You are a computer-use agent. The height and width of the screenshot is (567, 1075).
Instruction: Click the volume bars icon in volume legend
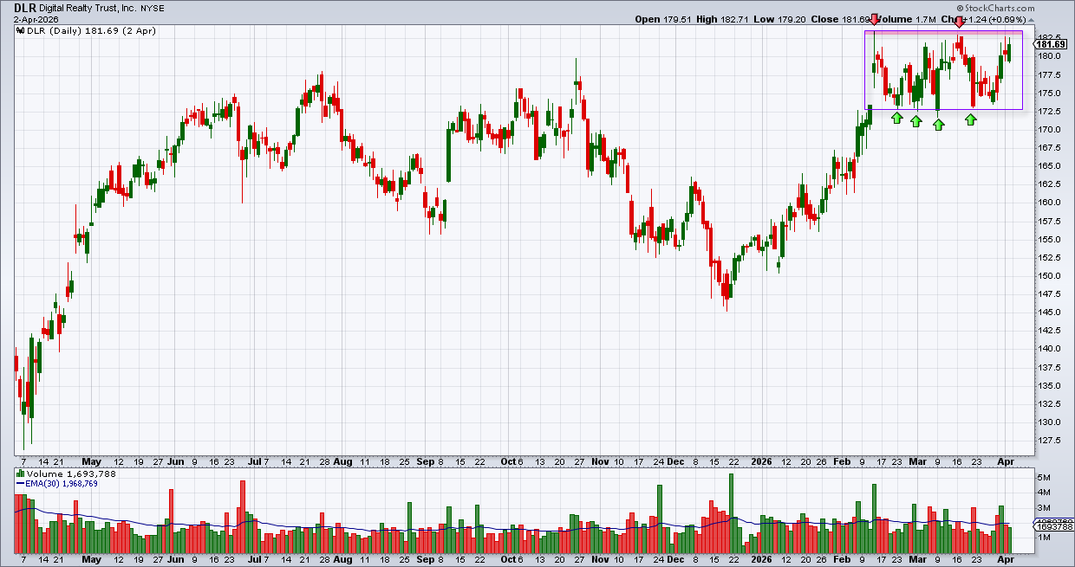[20, 474]
